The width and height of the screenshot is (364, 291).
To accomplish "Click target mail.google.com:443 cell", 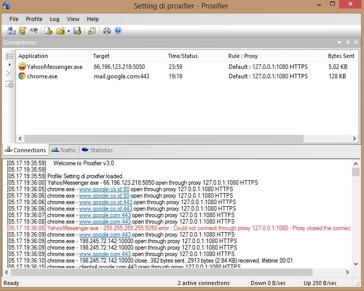I will 121,76.
